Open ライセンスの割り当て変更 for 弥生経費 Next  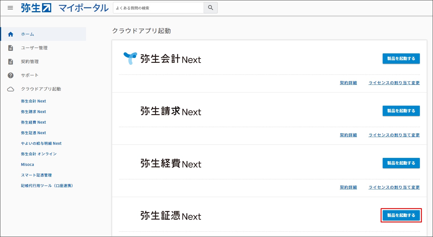pyautogui.click(x=394, y=187)
